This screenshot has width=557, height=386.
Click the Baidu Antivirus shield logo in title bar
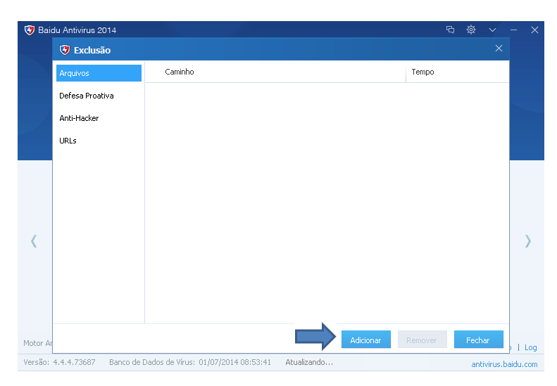coord(30,30)
